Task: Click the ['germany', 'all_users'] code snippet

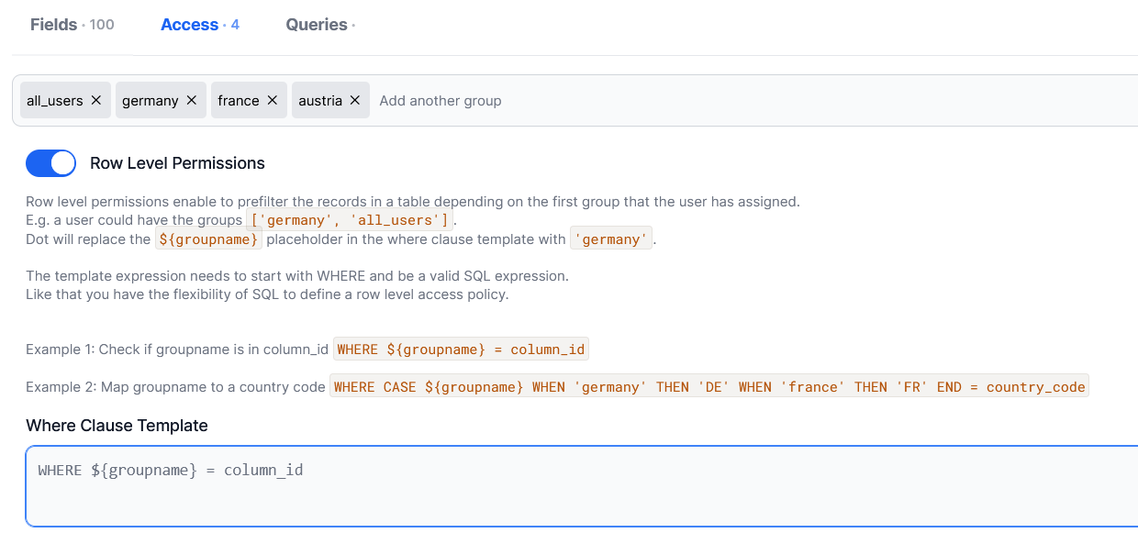Action: click(x=351, y=220)
